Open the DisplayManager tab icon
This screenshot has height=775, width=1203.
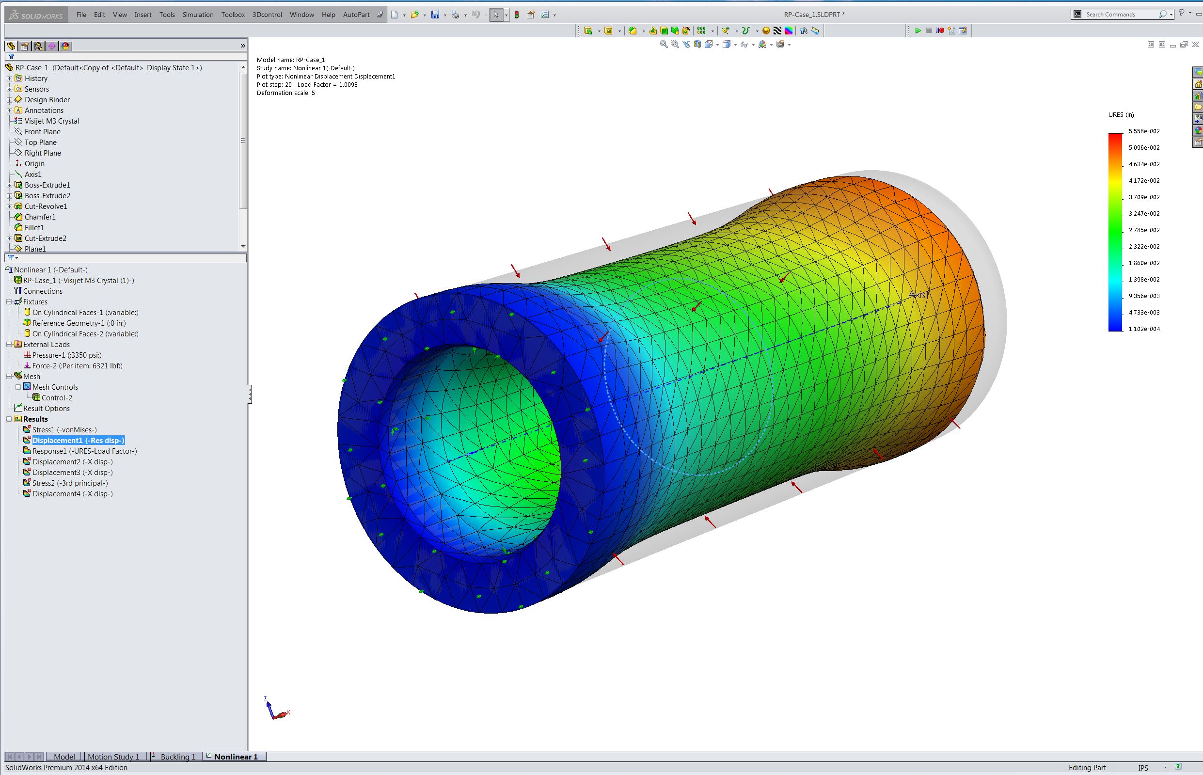65,46
